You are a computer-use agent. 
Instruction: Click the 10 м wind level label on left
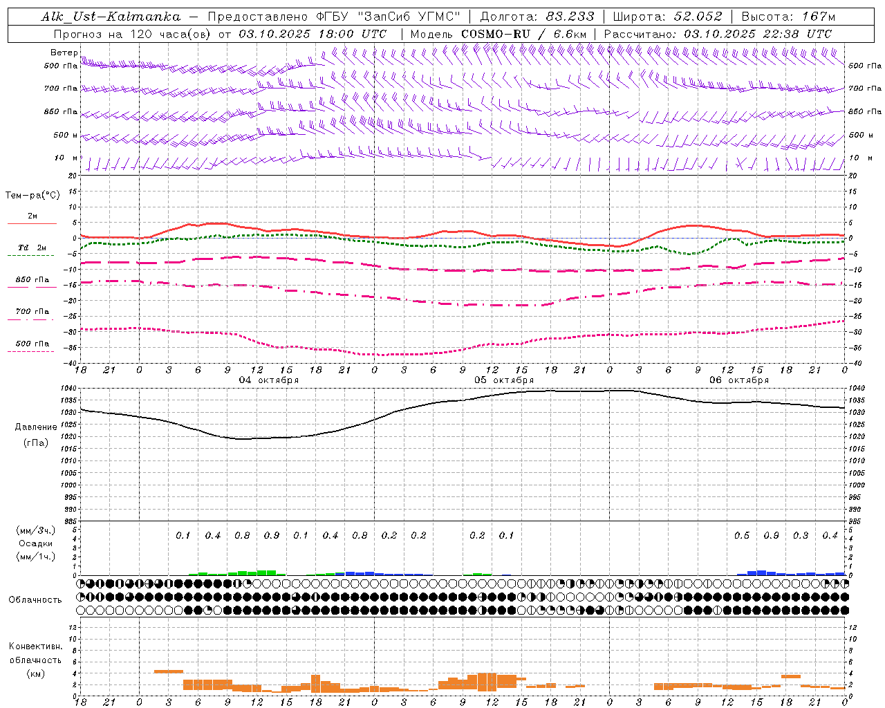pyautogui.click(x=67, y=158)
